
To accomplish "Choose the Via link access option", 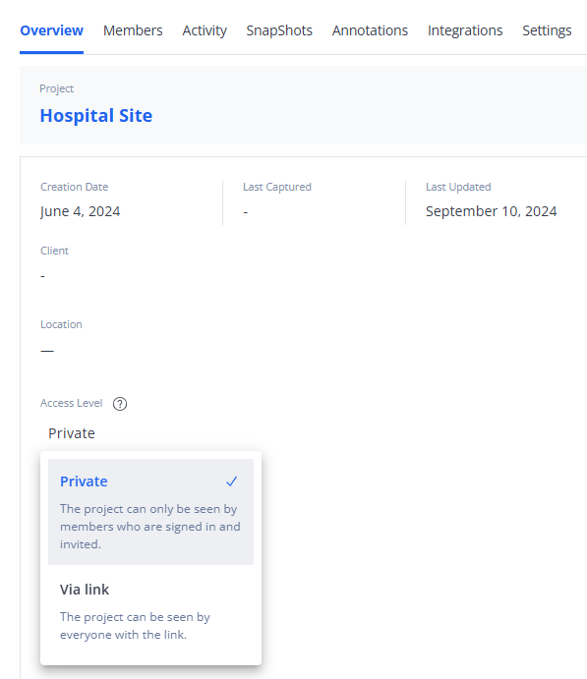I will pyautogui.click(x=150, y=611).
